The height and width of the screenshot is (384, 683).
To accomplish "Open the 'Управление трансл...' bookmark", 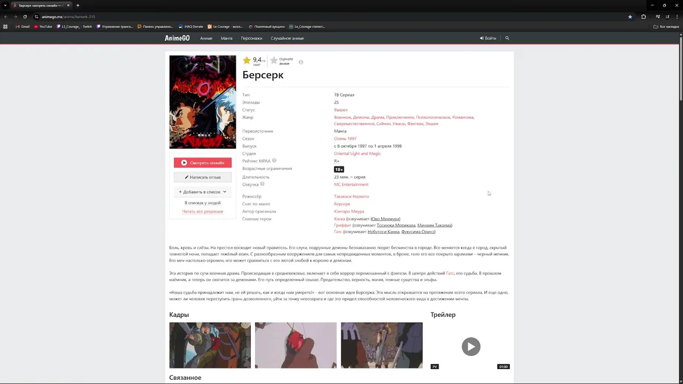I will (115, 26).
